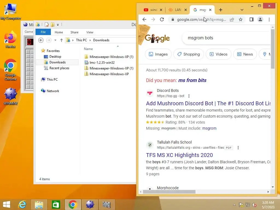Open Home ribbon tab in Explorer
The height and width of the screenshot is (210, 280).
tap(59, 32)
